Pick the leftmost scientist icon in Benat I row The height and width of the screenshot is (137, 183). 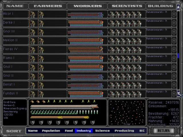coord(111,85)
